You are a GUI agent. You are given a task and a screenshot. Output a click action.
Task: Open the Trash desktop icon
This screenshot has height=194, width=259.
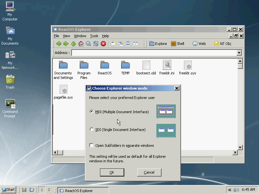coord(10,82)
